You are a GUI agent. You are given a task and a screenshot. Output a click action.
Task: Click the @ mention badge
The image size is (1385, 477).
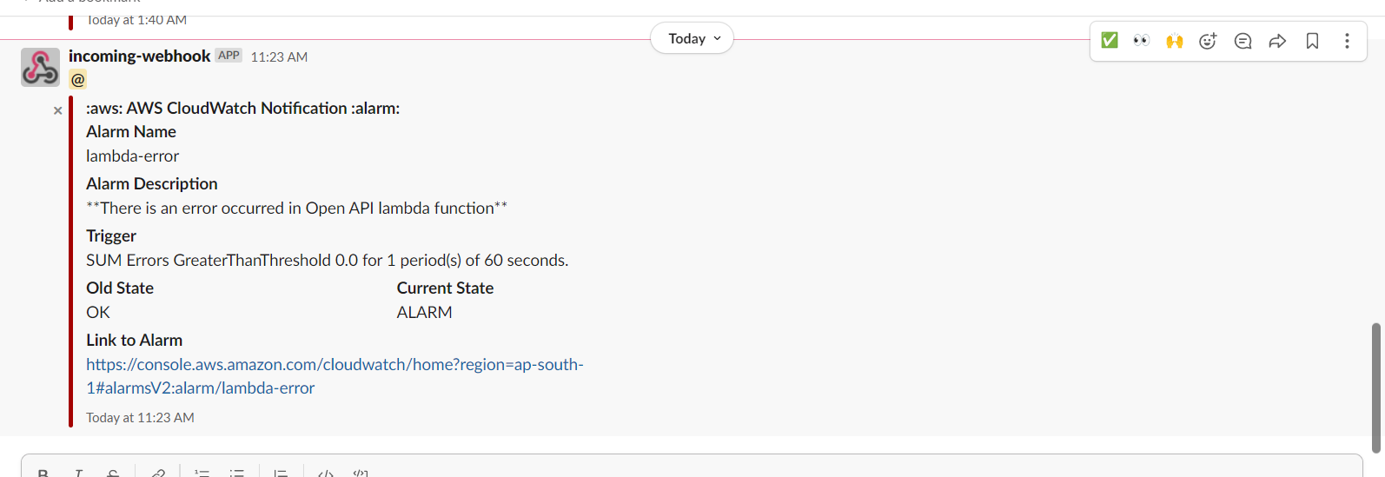(x=78, y=80)
